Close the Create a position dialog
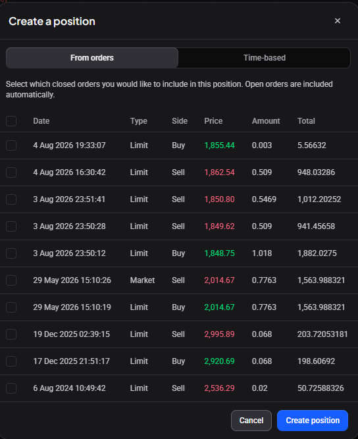Image resolution: width=358 pixels, height=439 pixels. pos(338,21)
